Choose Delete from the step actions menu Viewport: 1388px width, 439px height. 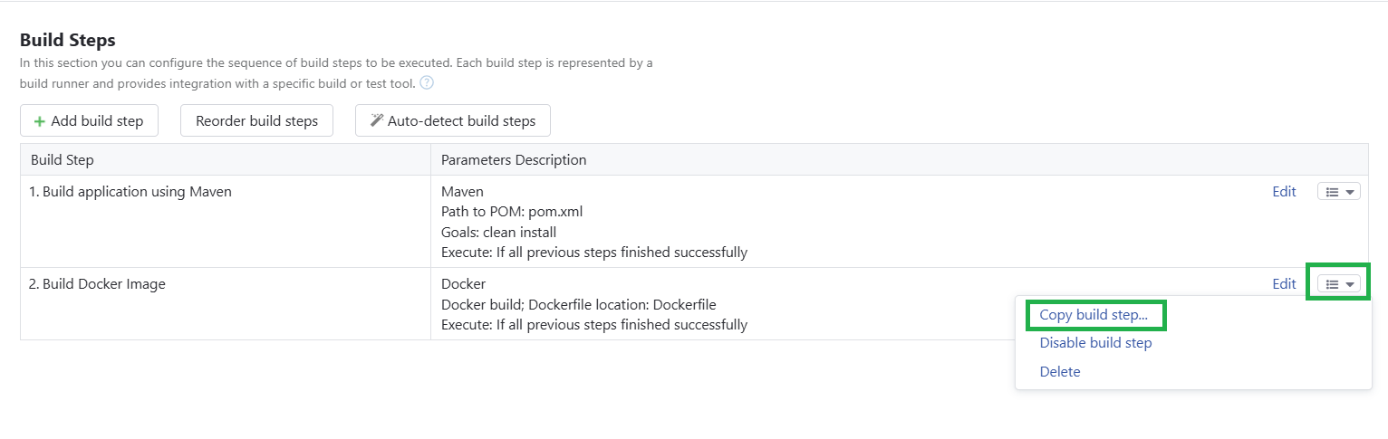tap(1060, 371)
